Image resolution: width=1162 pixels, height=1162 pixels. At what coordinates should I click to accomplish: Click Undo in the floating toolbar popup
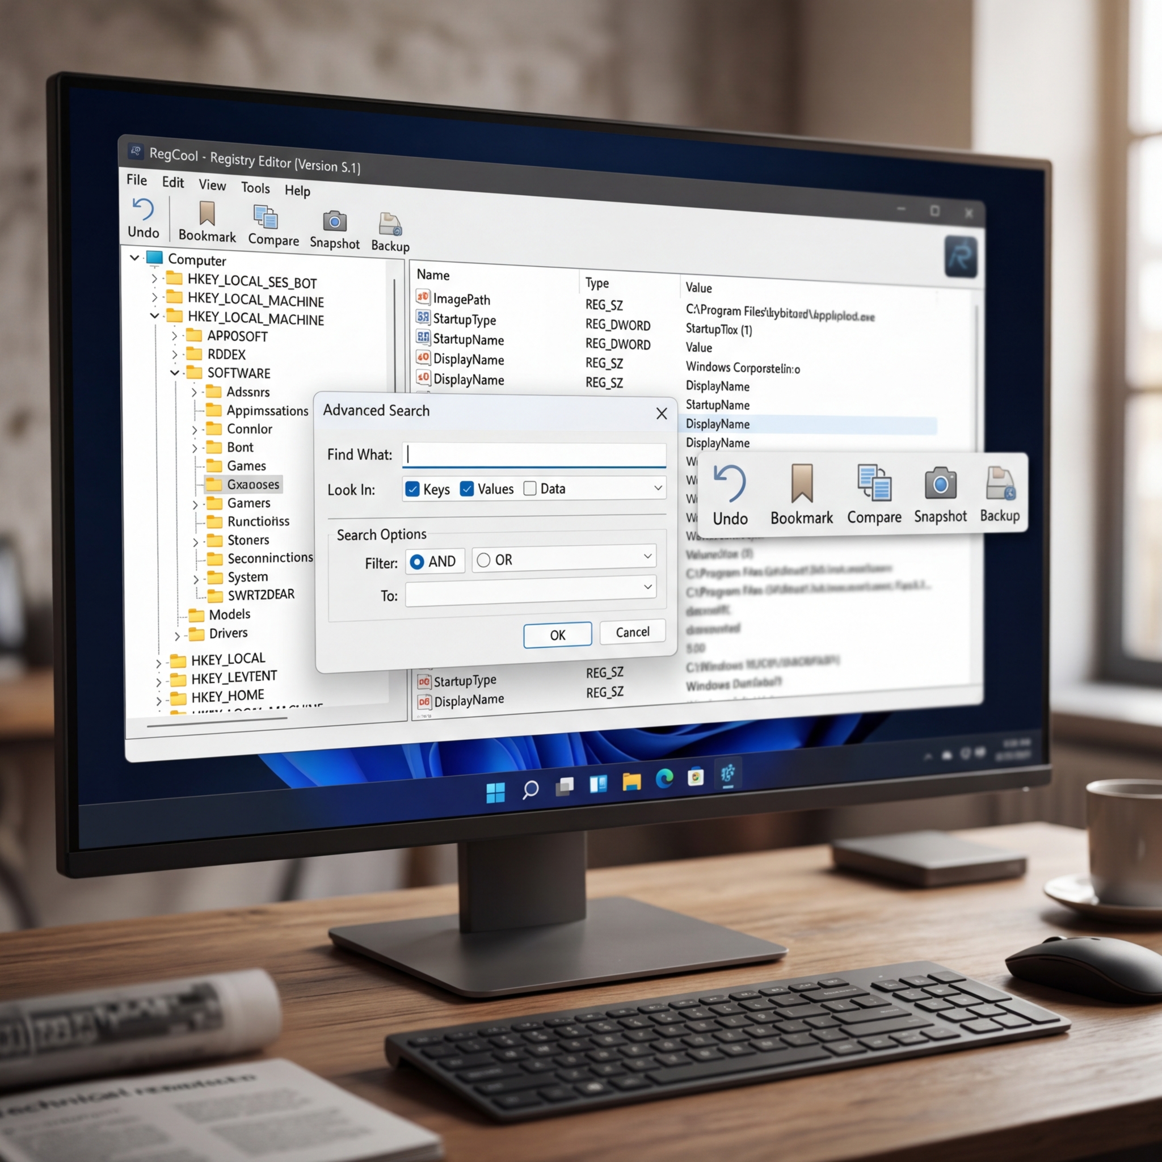coord(730,494)
